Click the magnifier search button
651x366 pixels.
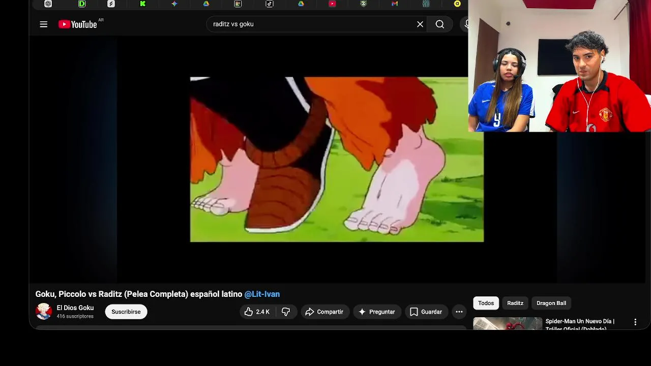tap(440, 24)
